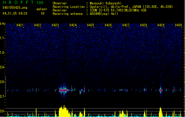Click the 0.9 kHz axis tick label
The width and height of the screenshot is (185, 117).
pos(2,67)
